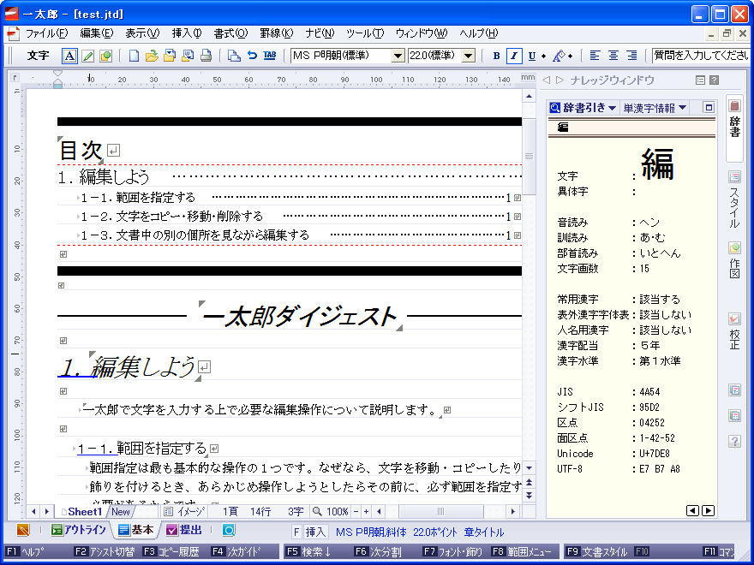Print the document with the printer icon
The height and width of the screenshot is (565, 754).
tap(206, 56)
